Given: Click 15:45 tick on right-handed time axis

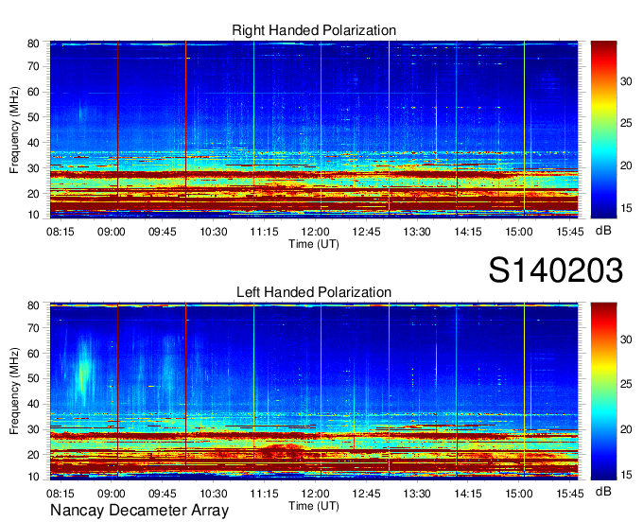Looking at the screenshot, I should click(x=570, y=232).
